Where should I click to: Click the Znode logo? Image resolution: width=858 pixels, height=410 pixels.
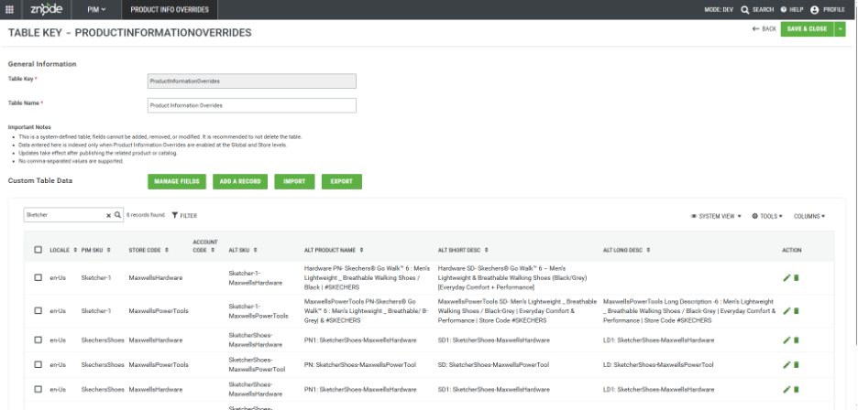pos(47,9)
